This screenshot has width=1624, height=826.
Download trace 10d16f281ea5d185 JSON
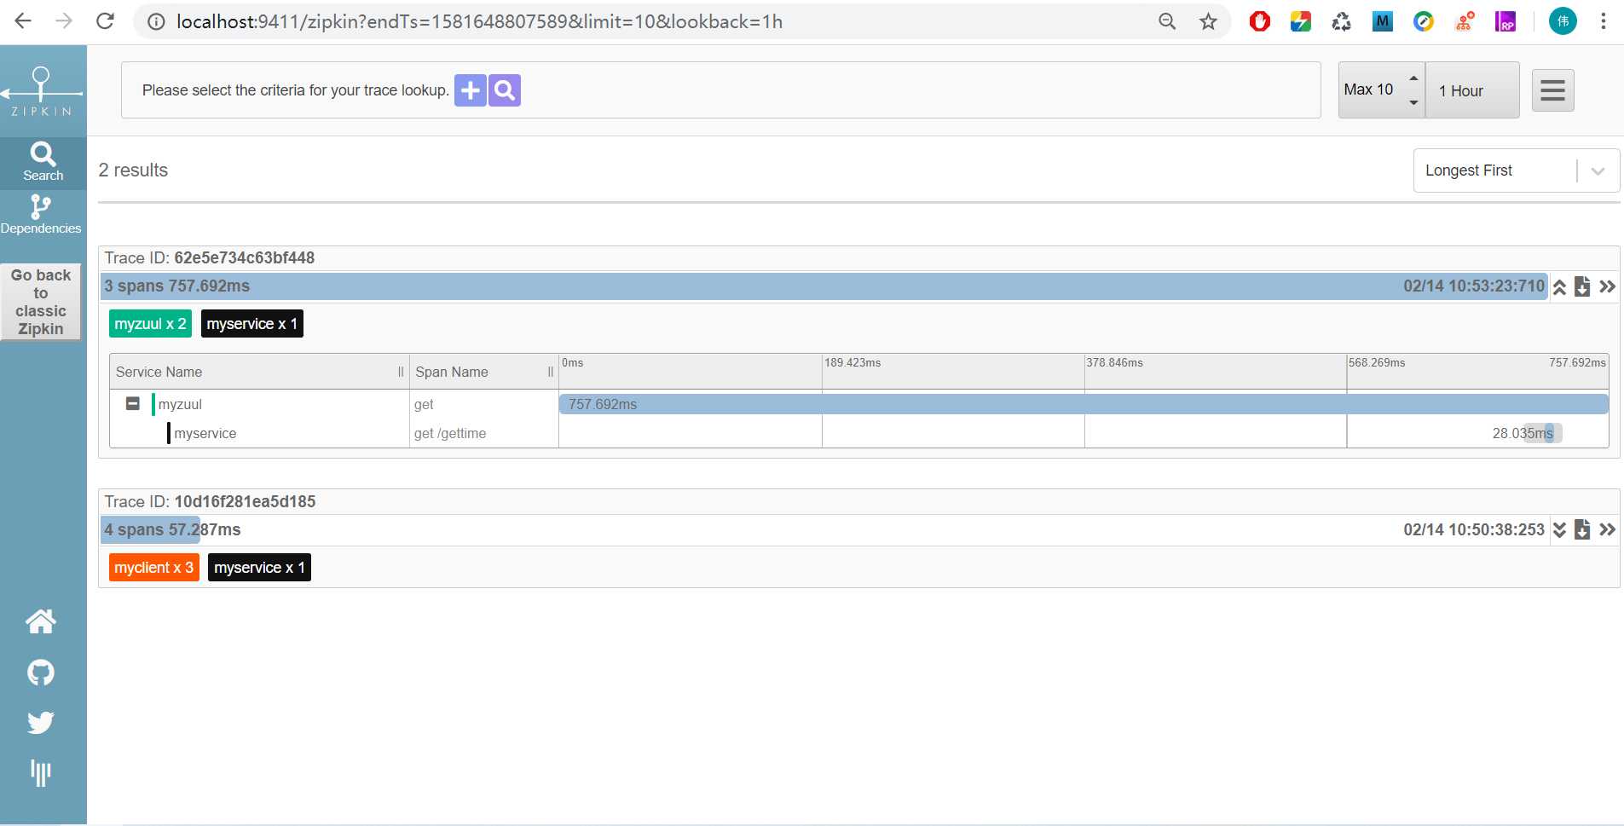tap(1582, 529)
